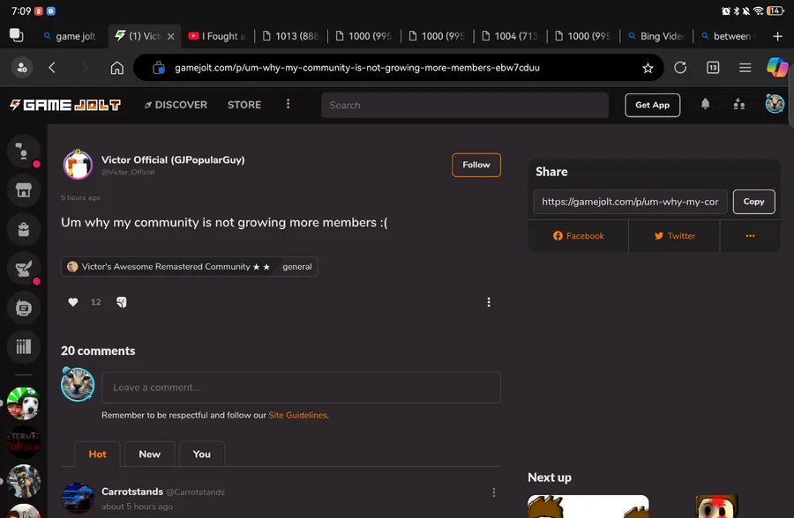Expand more share options ellipsis

tap(750, 236)
